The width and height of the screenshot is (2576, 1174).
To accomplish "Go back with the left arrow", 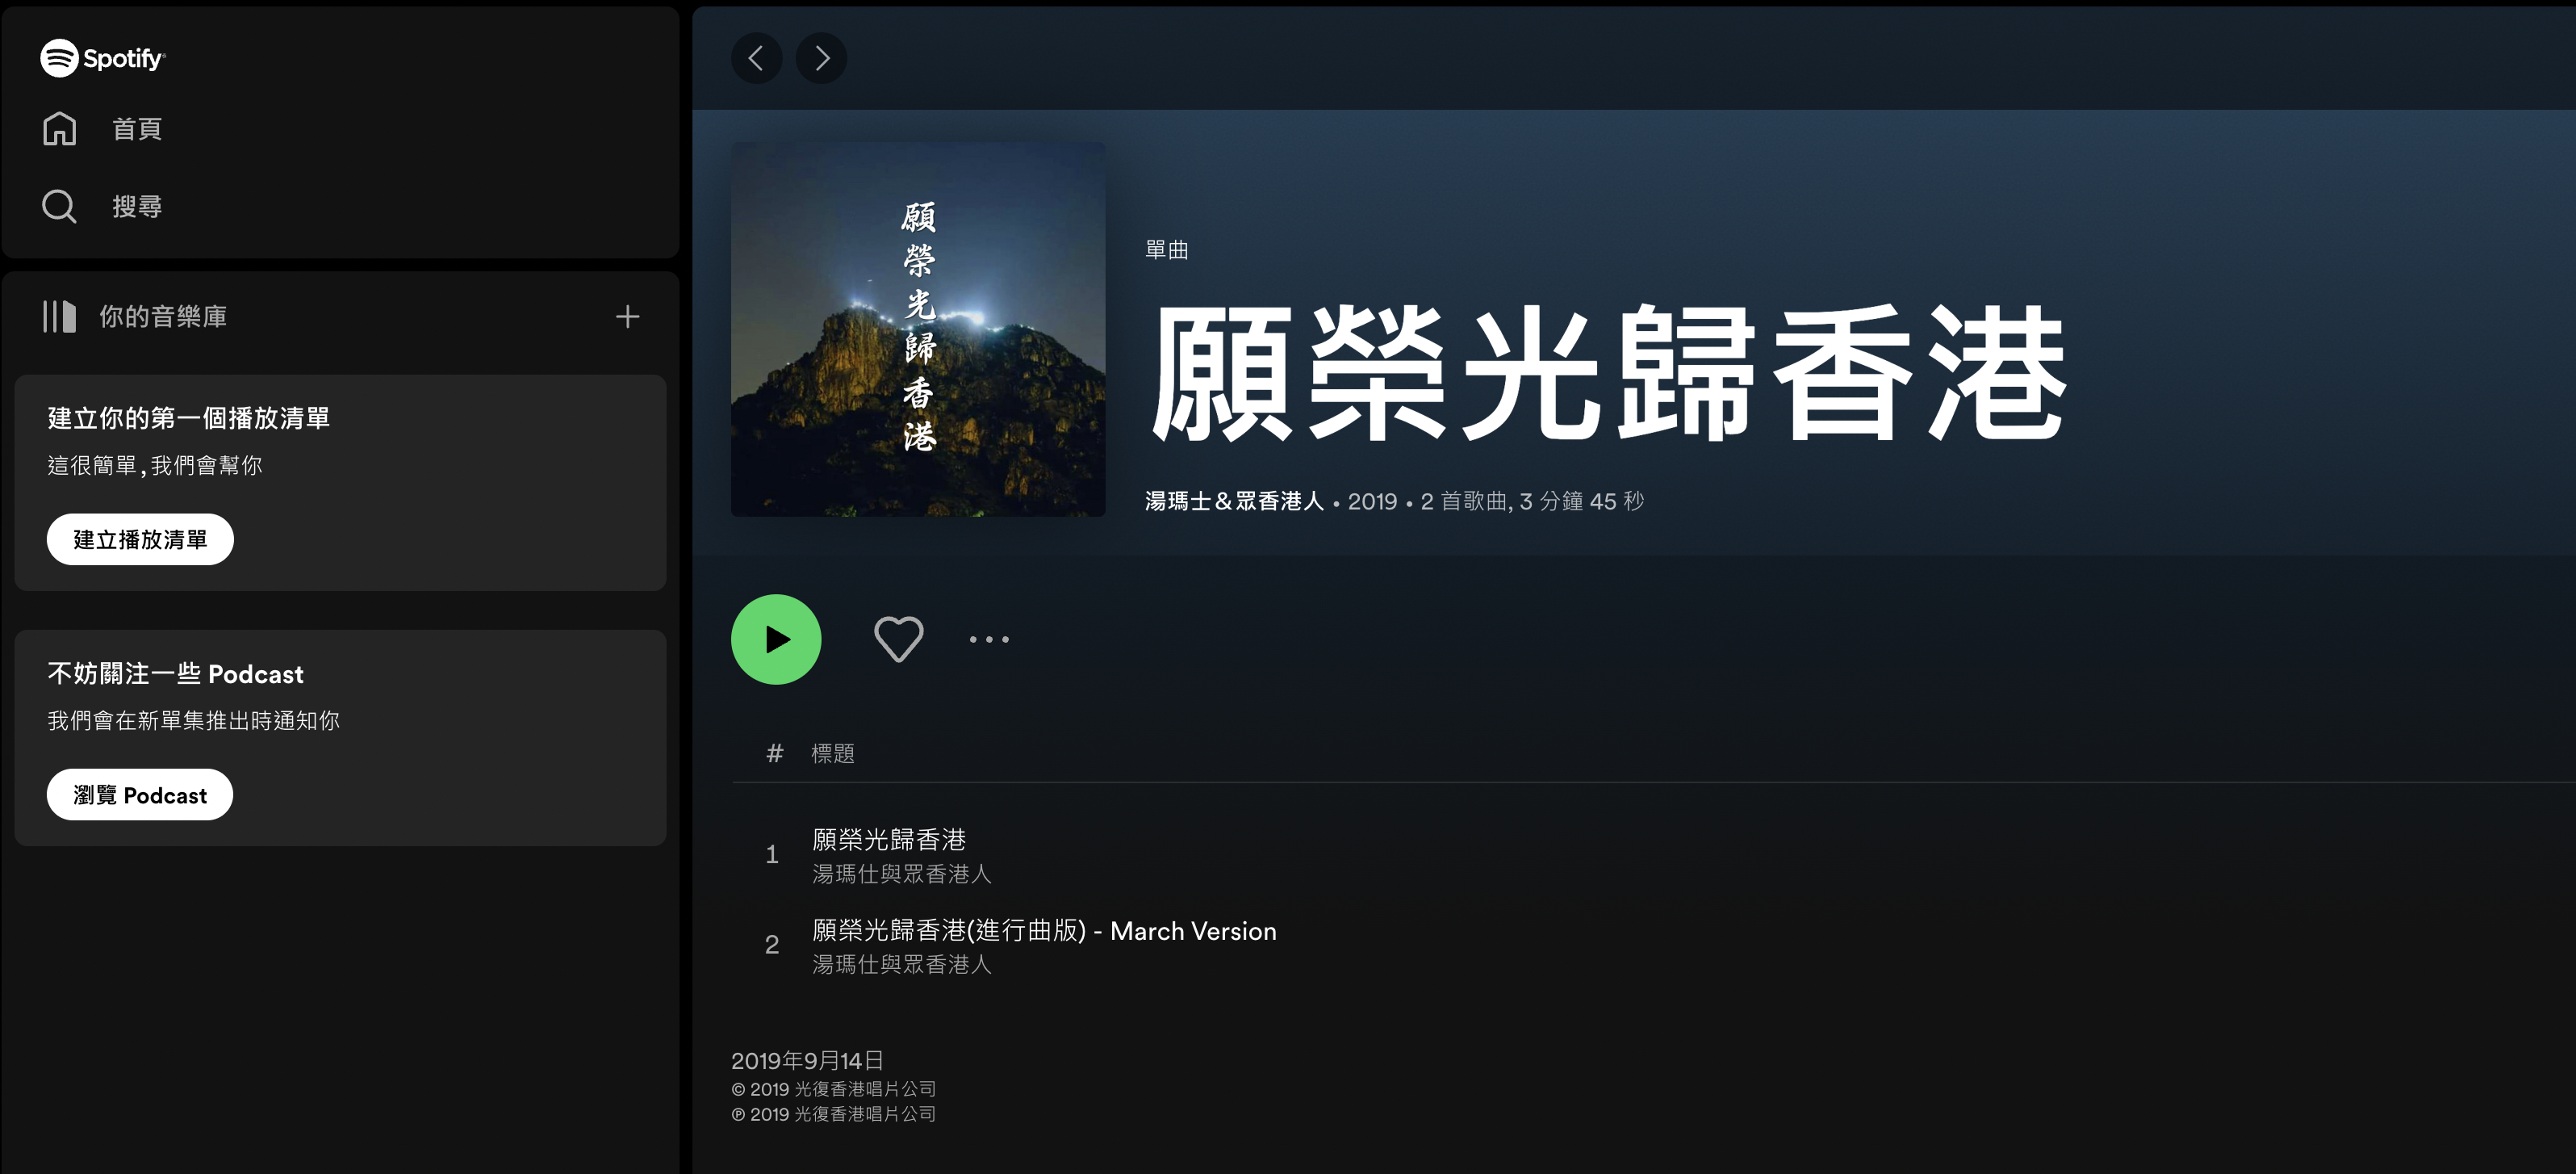I will tap(757, 58).
